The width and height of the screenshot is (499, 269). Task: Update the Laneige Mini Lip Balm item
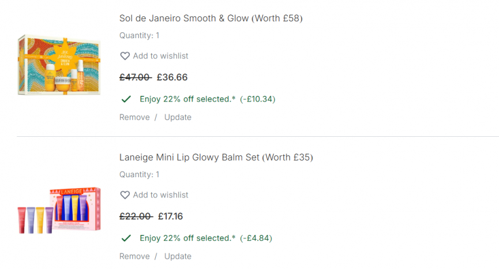[x=178, y=256]
